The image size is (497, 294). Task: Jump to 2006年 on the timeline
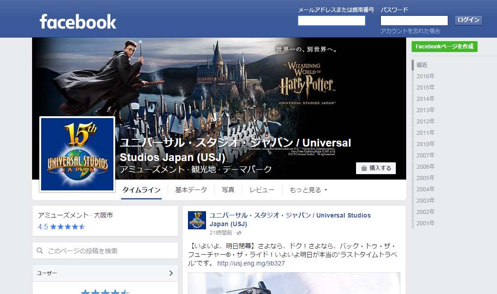point(425,167)
